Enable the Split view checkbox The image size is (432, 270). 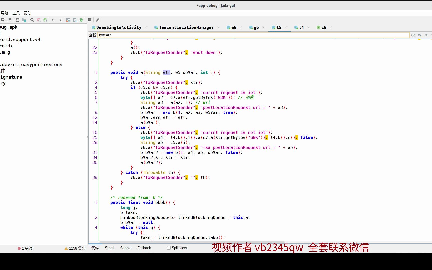[x=169, y=248]
